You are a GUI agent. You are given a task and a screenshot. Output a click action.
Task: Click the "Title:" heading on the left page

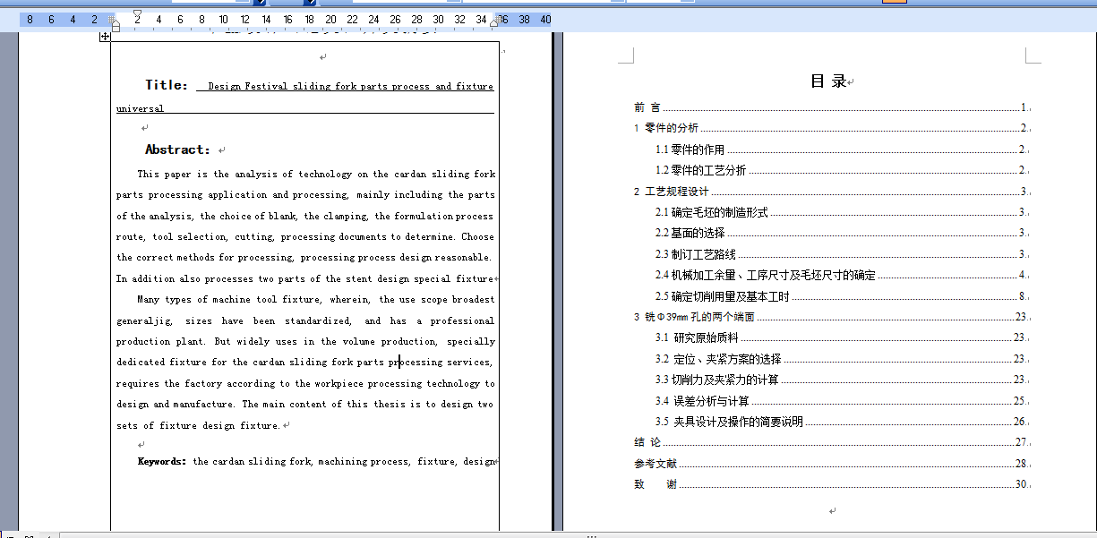(x=167, y=85)
